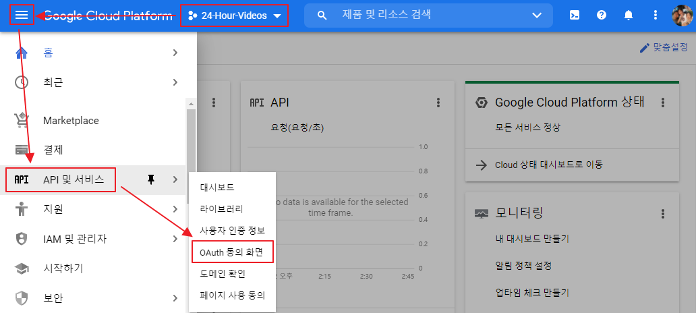Click the monitor icon on 모니터링 card
Image resolution: width=696 pixels, height=313 pixels.
[x=481, y=214]
